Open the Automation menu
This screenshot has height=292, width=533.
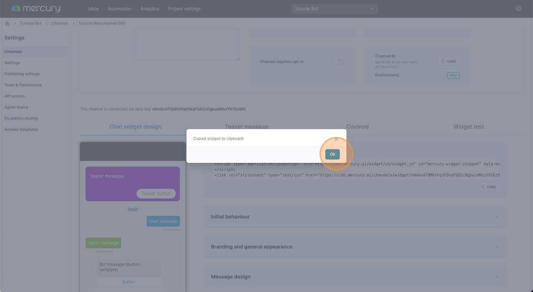119,9
